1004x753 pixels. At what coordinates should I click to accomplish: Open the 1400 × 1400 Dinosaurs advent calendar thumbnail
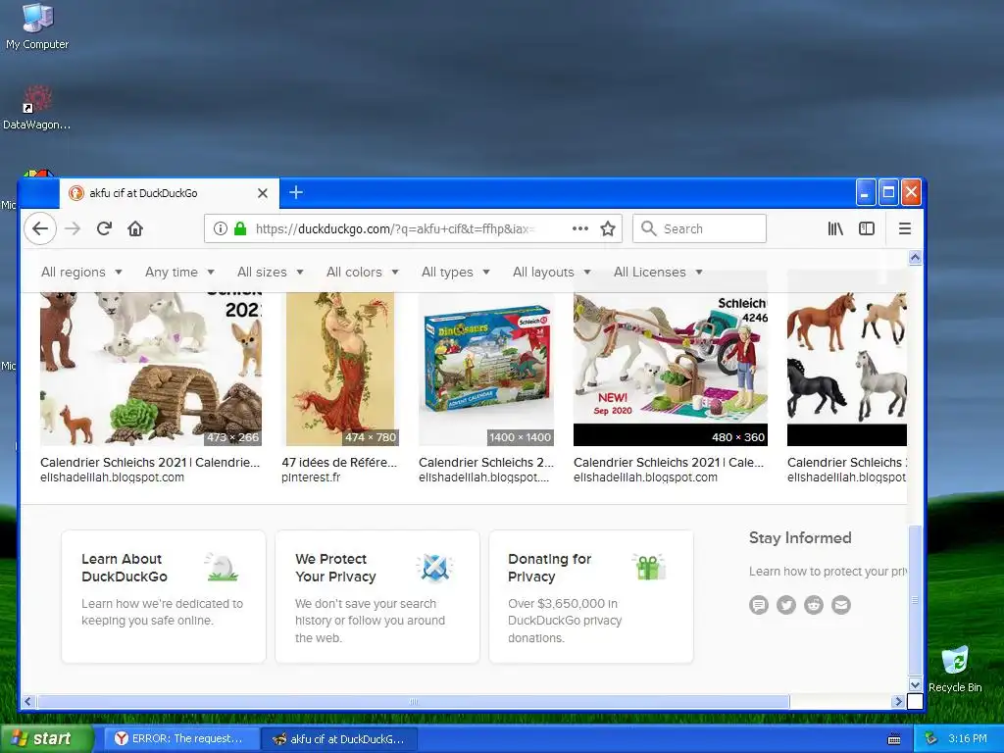tap(486, 369)
